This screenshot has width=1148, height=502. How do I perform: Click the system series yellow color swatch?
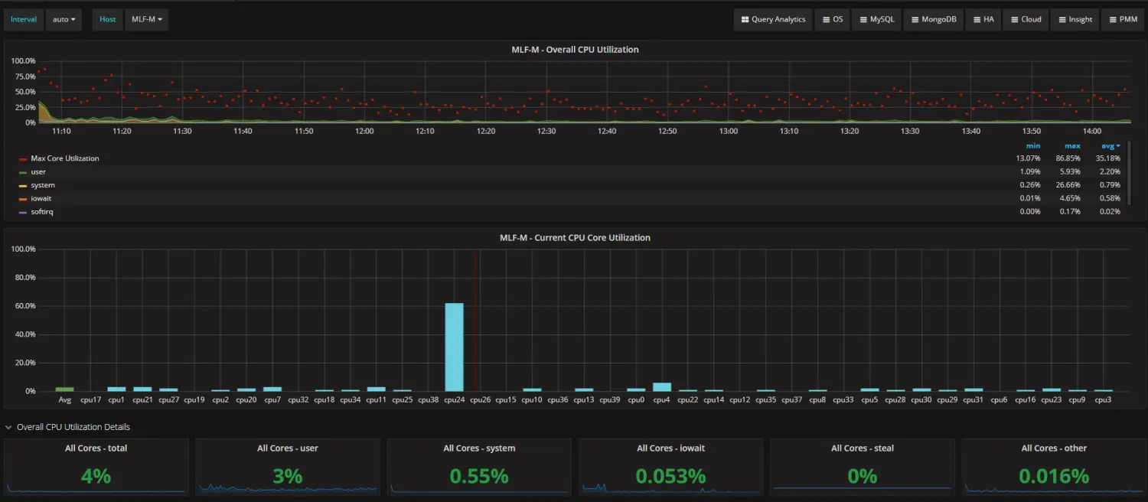point(23,186)
